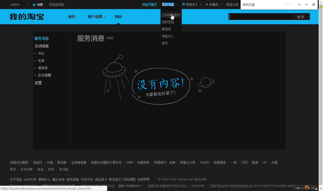
Task: Open 万网 footer link
Action: 244,162
